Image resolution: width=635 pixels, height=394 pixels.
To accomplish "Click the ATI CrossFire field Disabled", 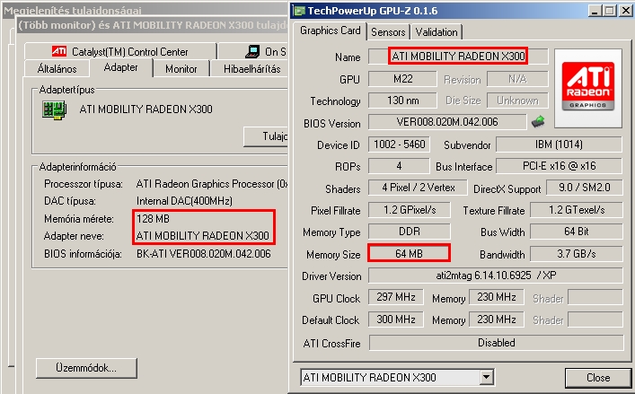I will tap(496, 343).
